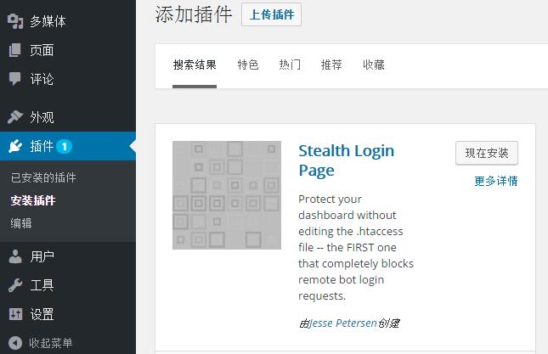Click the 插件 plug icon
548x354 pixels.
15,146
